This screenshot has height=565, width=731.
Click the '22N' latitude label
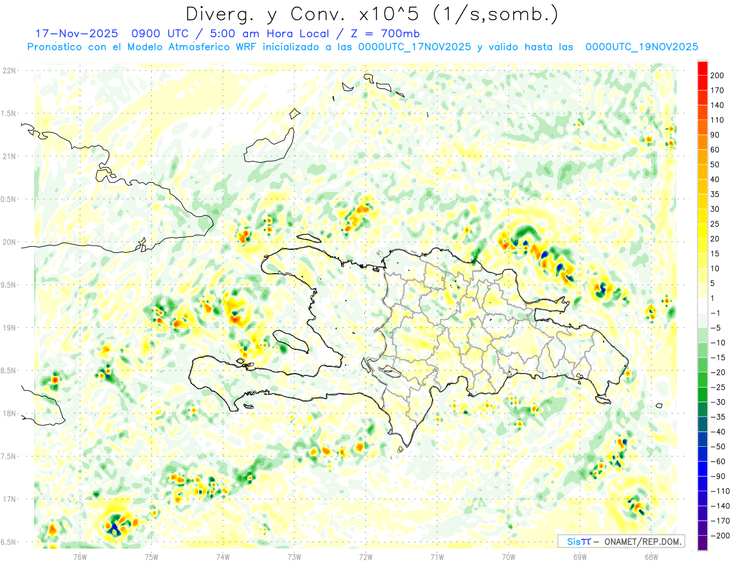[x=9, y=71]
